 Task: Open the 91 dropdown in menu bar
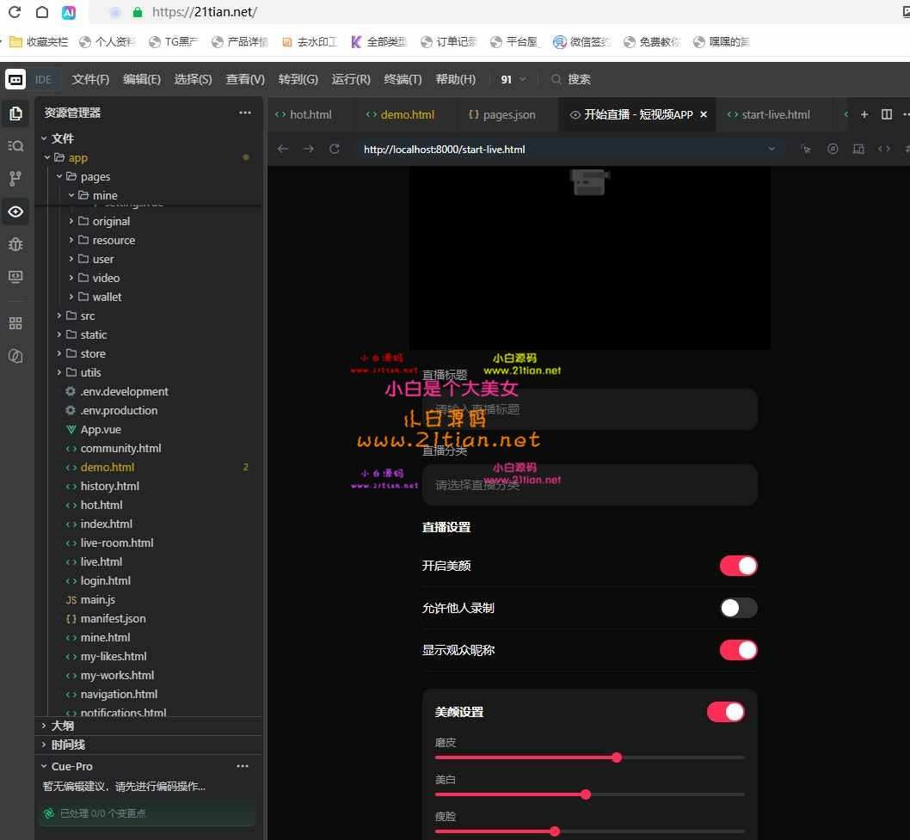(513, 79)
